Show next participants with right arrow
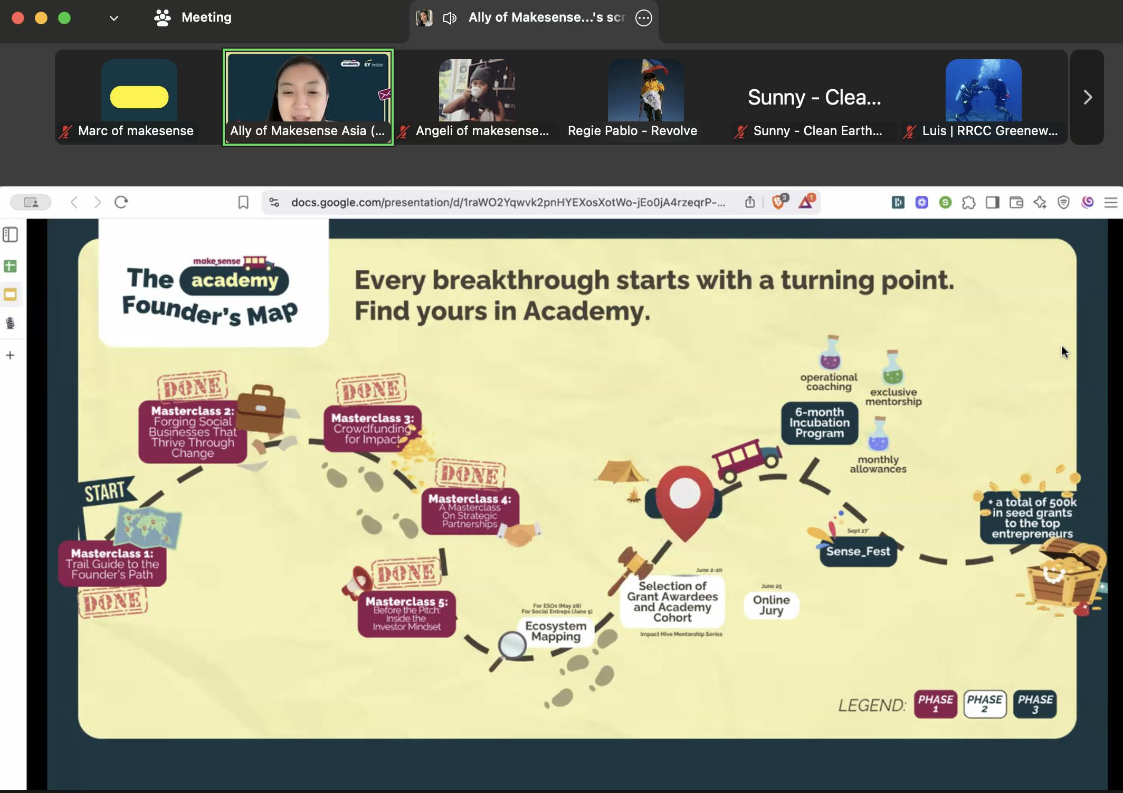Viewport: 1123px width, 793px height. (x=1087, y=97)
